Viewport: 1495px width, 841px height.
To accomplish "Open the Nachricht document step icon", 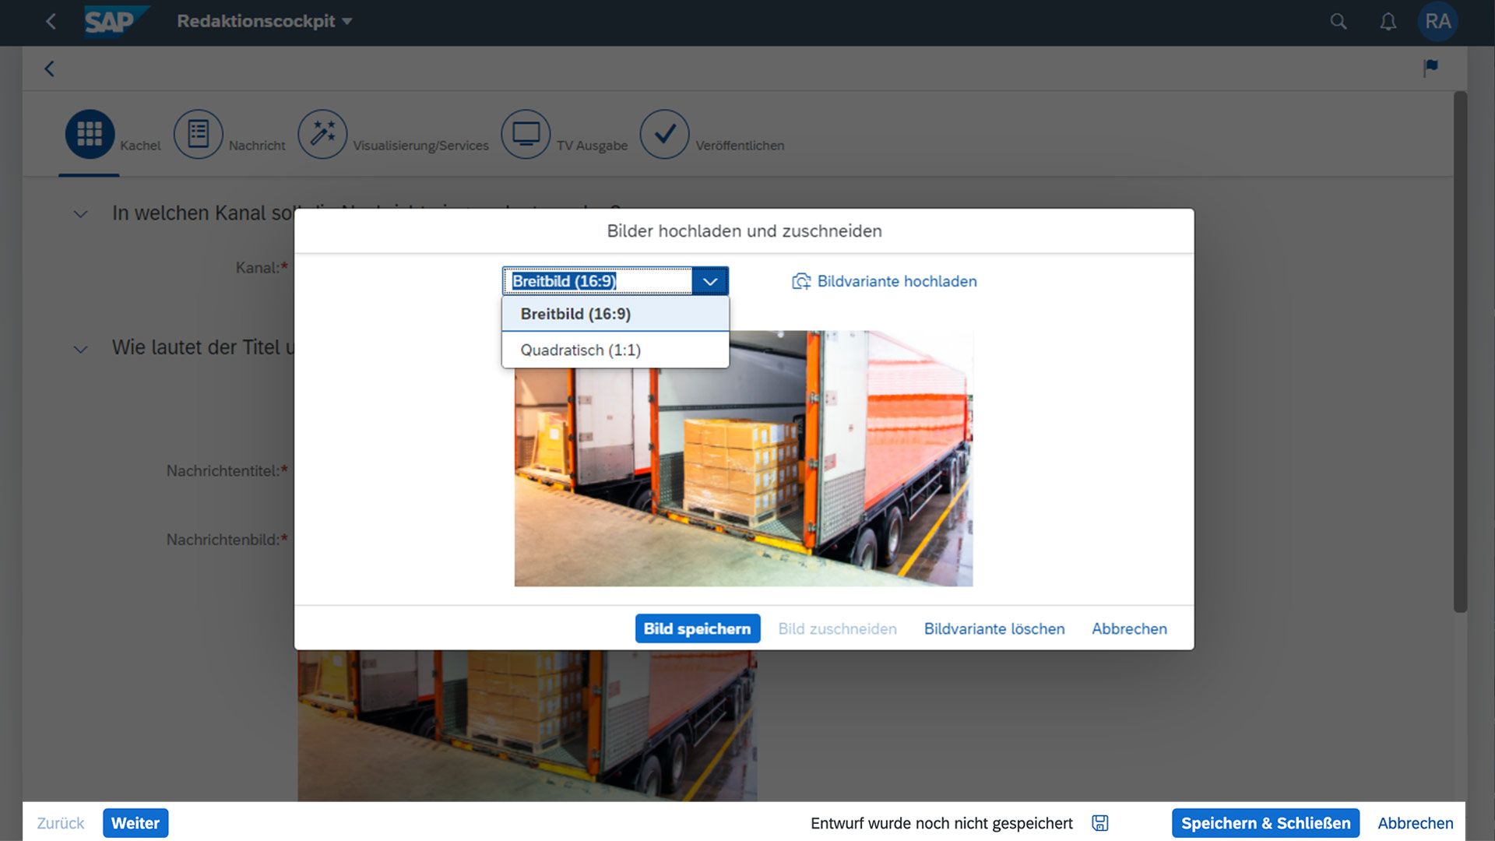I will [198, 134].
